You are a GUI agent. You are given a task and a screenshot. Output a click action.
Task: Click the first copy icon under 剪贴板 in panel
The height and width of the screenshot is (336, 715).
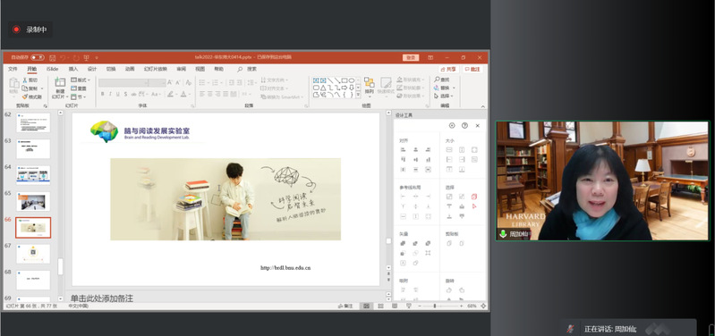[x=449, y=244]
